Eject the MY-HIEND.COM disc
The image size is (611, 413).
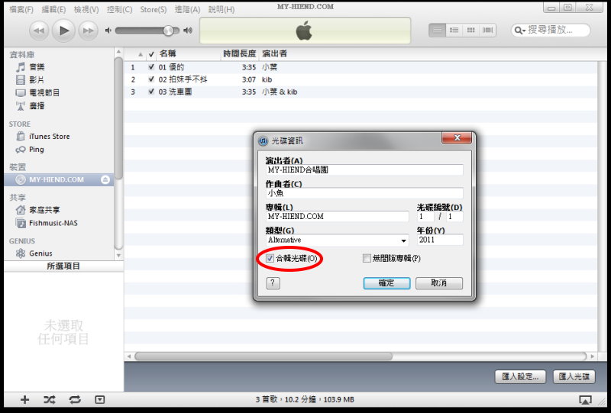[x=105, y=179]
